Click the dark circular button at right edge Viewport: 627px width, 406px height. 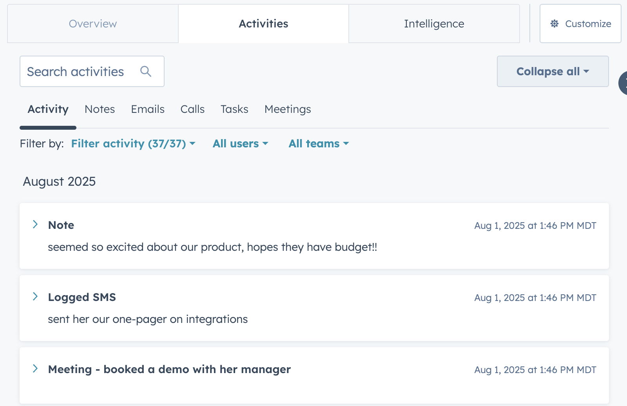pos(623,83)
